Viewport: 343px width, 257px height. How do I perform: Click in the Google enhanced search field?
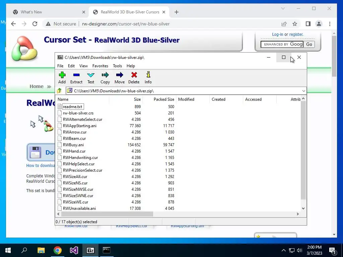tap(282, 45)
